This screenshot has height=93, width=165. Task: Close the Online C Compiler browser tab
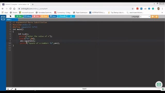tap(28, 4)
